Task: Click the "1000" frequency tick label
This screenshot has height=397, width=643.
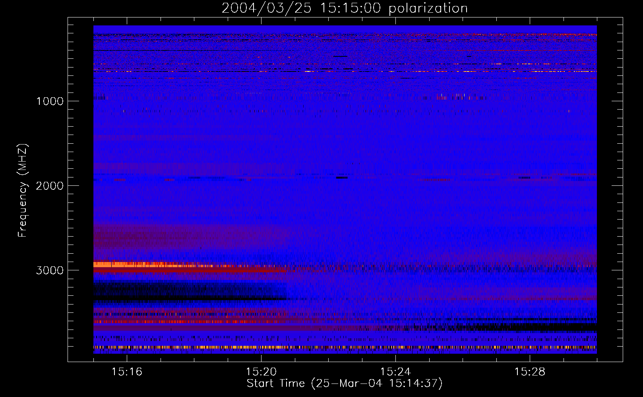Action: [50, 101]
